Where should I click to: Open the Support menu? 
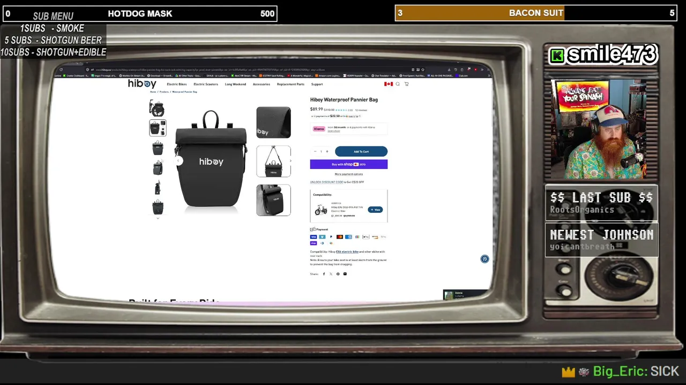317,84
